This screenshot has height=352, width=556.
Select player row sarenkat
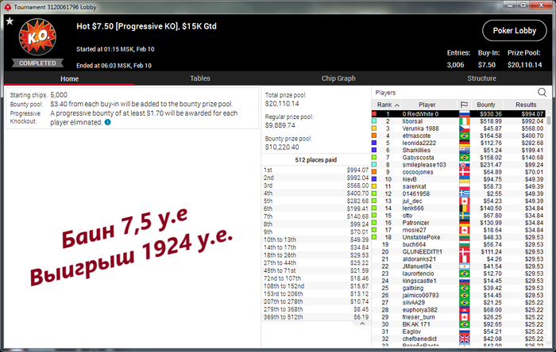click(458, 186)
